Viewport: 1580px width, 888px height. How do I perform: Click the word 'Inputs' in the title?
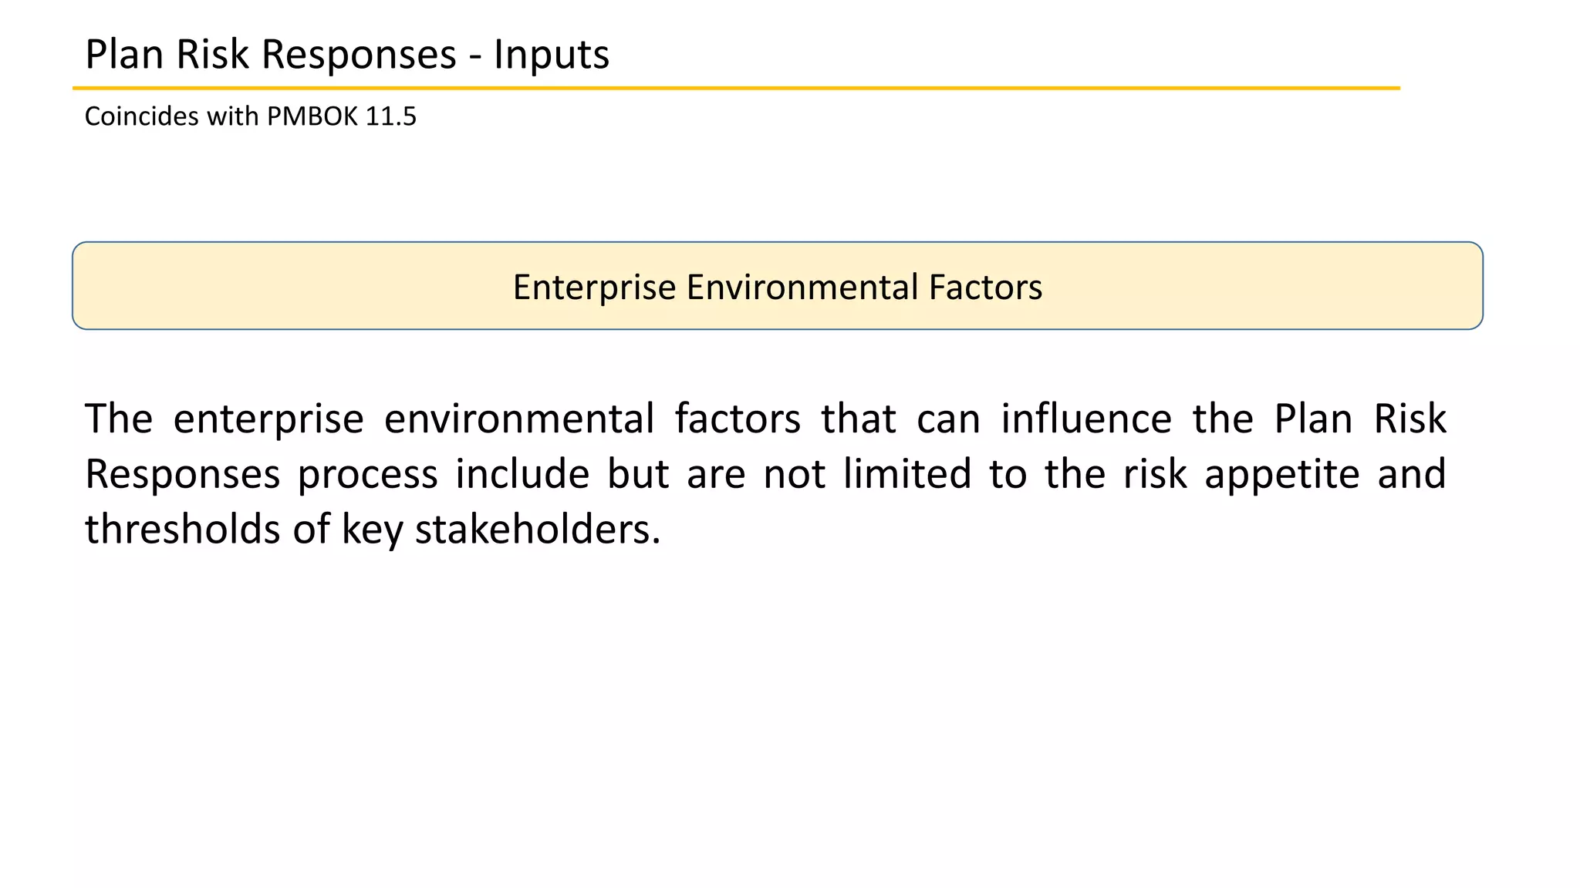[x=552, y=55]
